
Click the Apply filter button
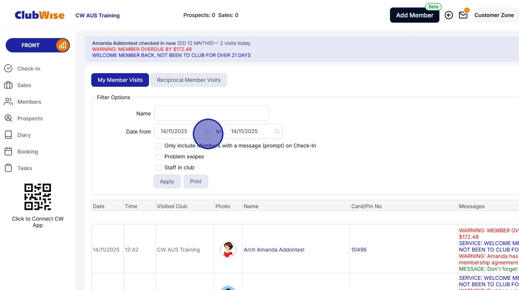coord(167,182)
